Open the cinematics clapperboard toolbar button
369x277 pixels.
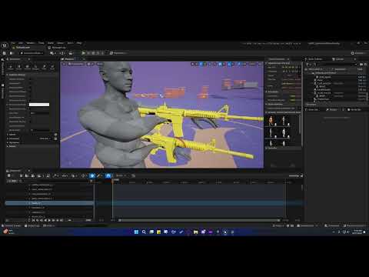(x=71, y=53)
